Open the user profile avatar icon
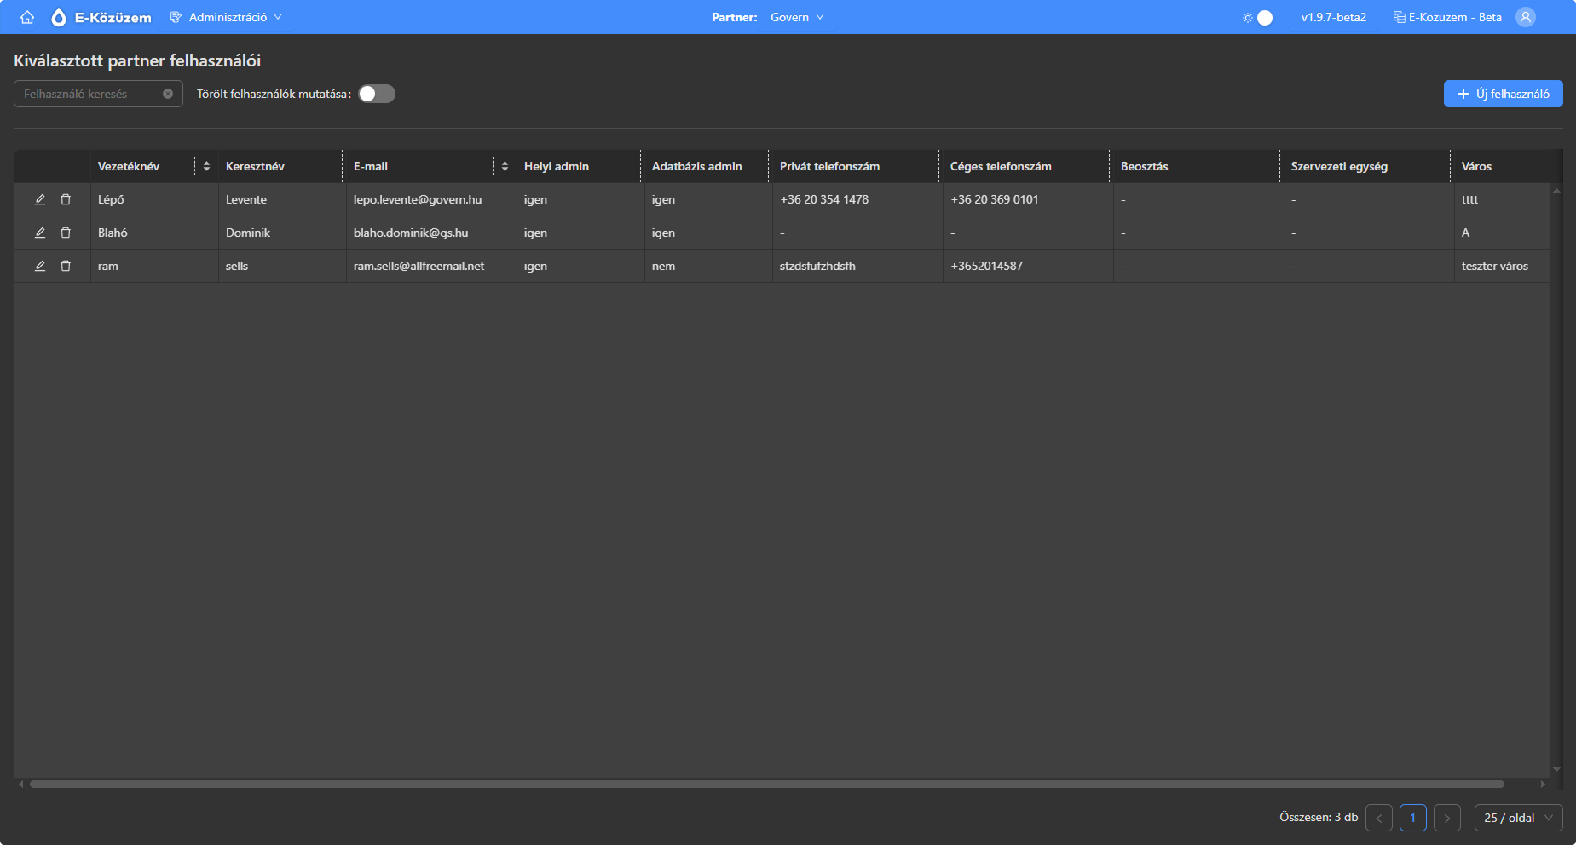Screen dimensions: 1576x845 1525,17
